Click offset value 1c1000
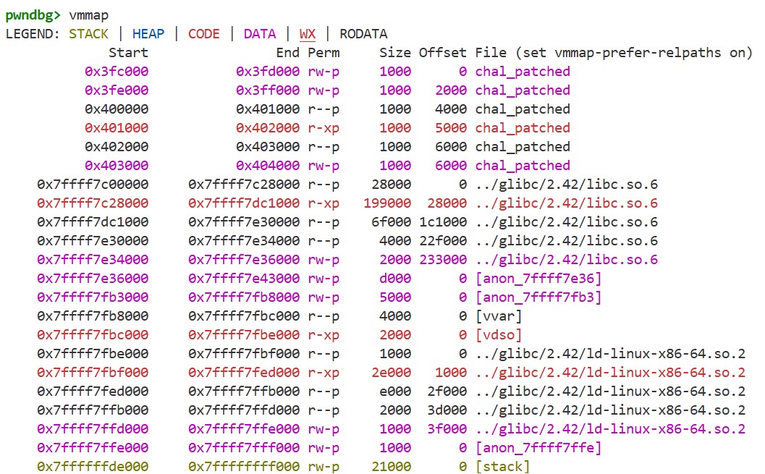The image size is (765, 474). (x=443, y=222)
